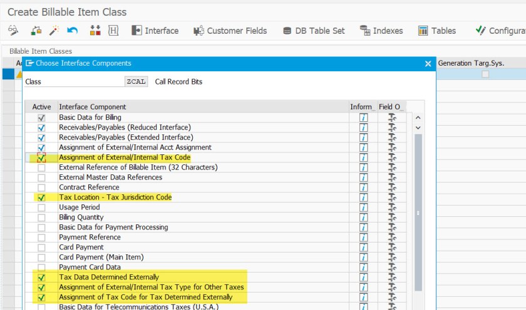This screenshot has width=526, height=310.
Task: Open field options for Contract Reference row
Action: pyautogui.click(x=392, y=187)
